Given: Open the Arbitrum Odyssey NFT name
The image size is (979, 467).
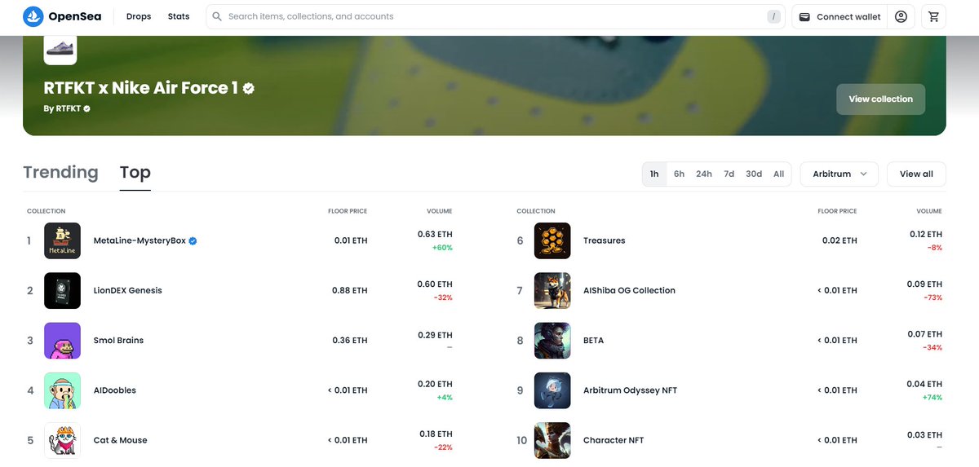Looking at the screenshot, I should 630,390.
